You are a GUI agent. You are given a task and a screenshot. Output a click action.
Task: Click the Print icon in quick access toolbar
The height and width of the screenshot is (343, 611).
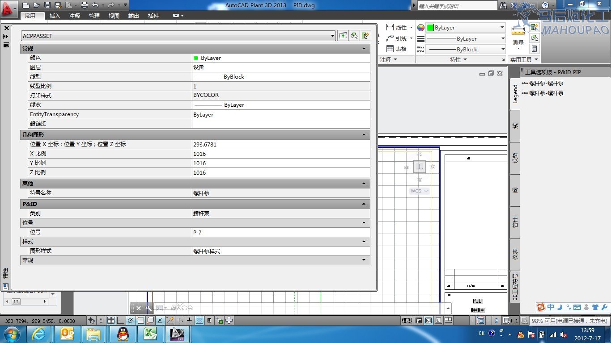(84, 5)
